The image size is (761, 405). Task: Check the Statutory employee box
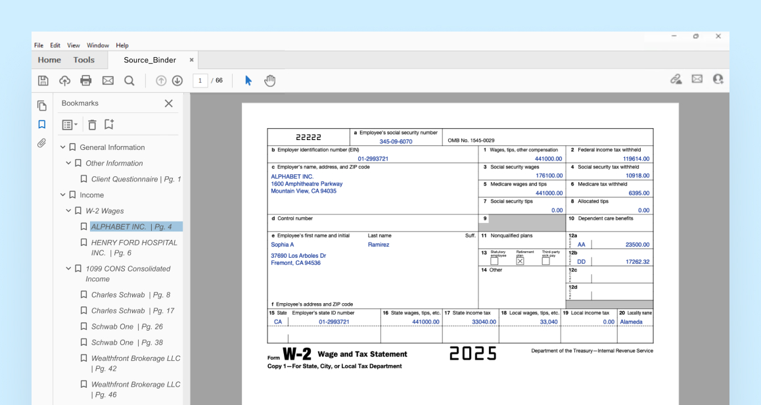[x=494, y=261]
